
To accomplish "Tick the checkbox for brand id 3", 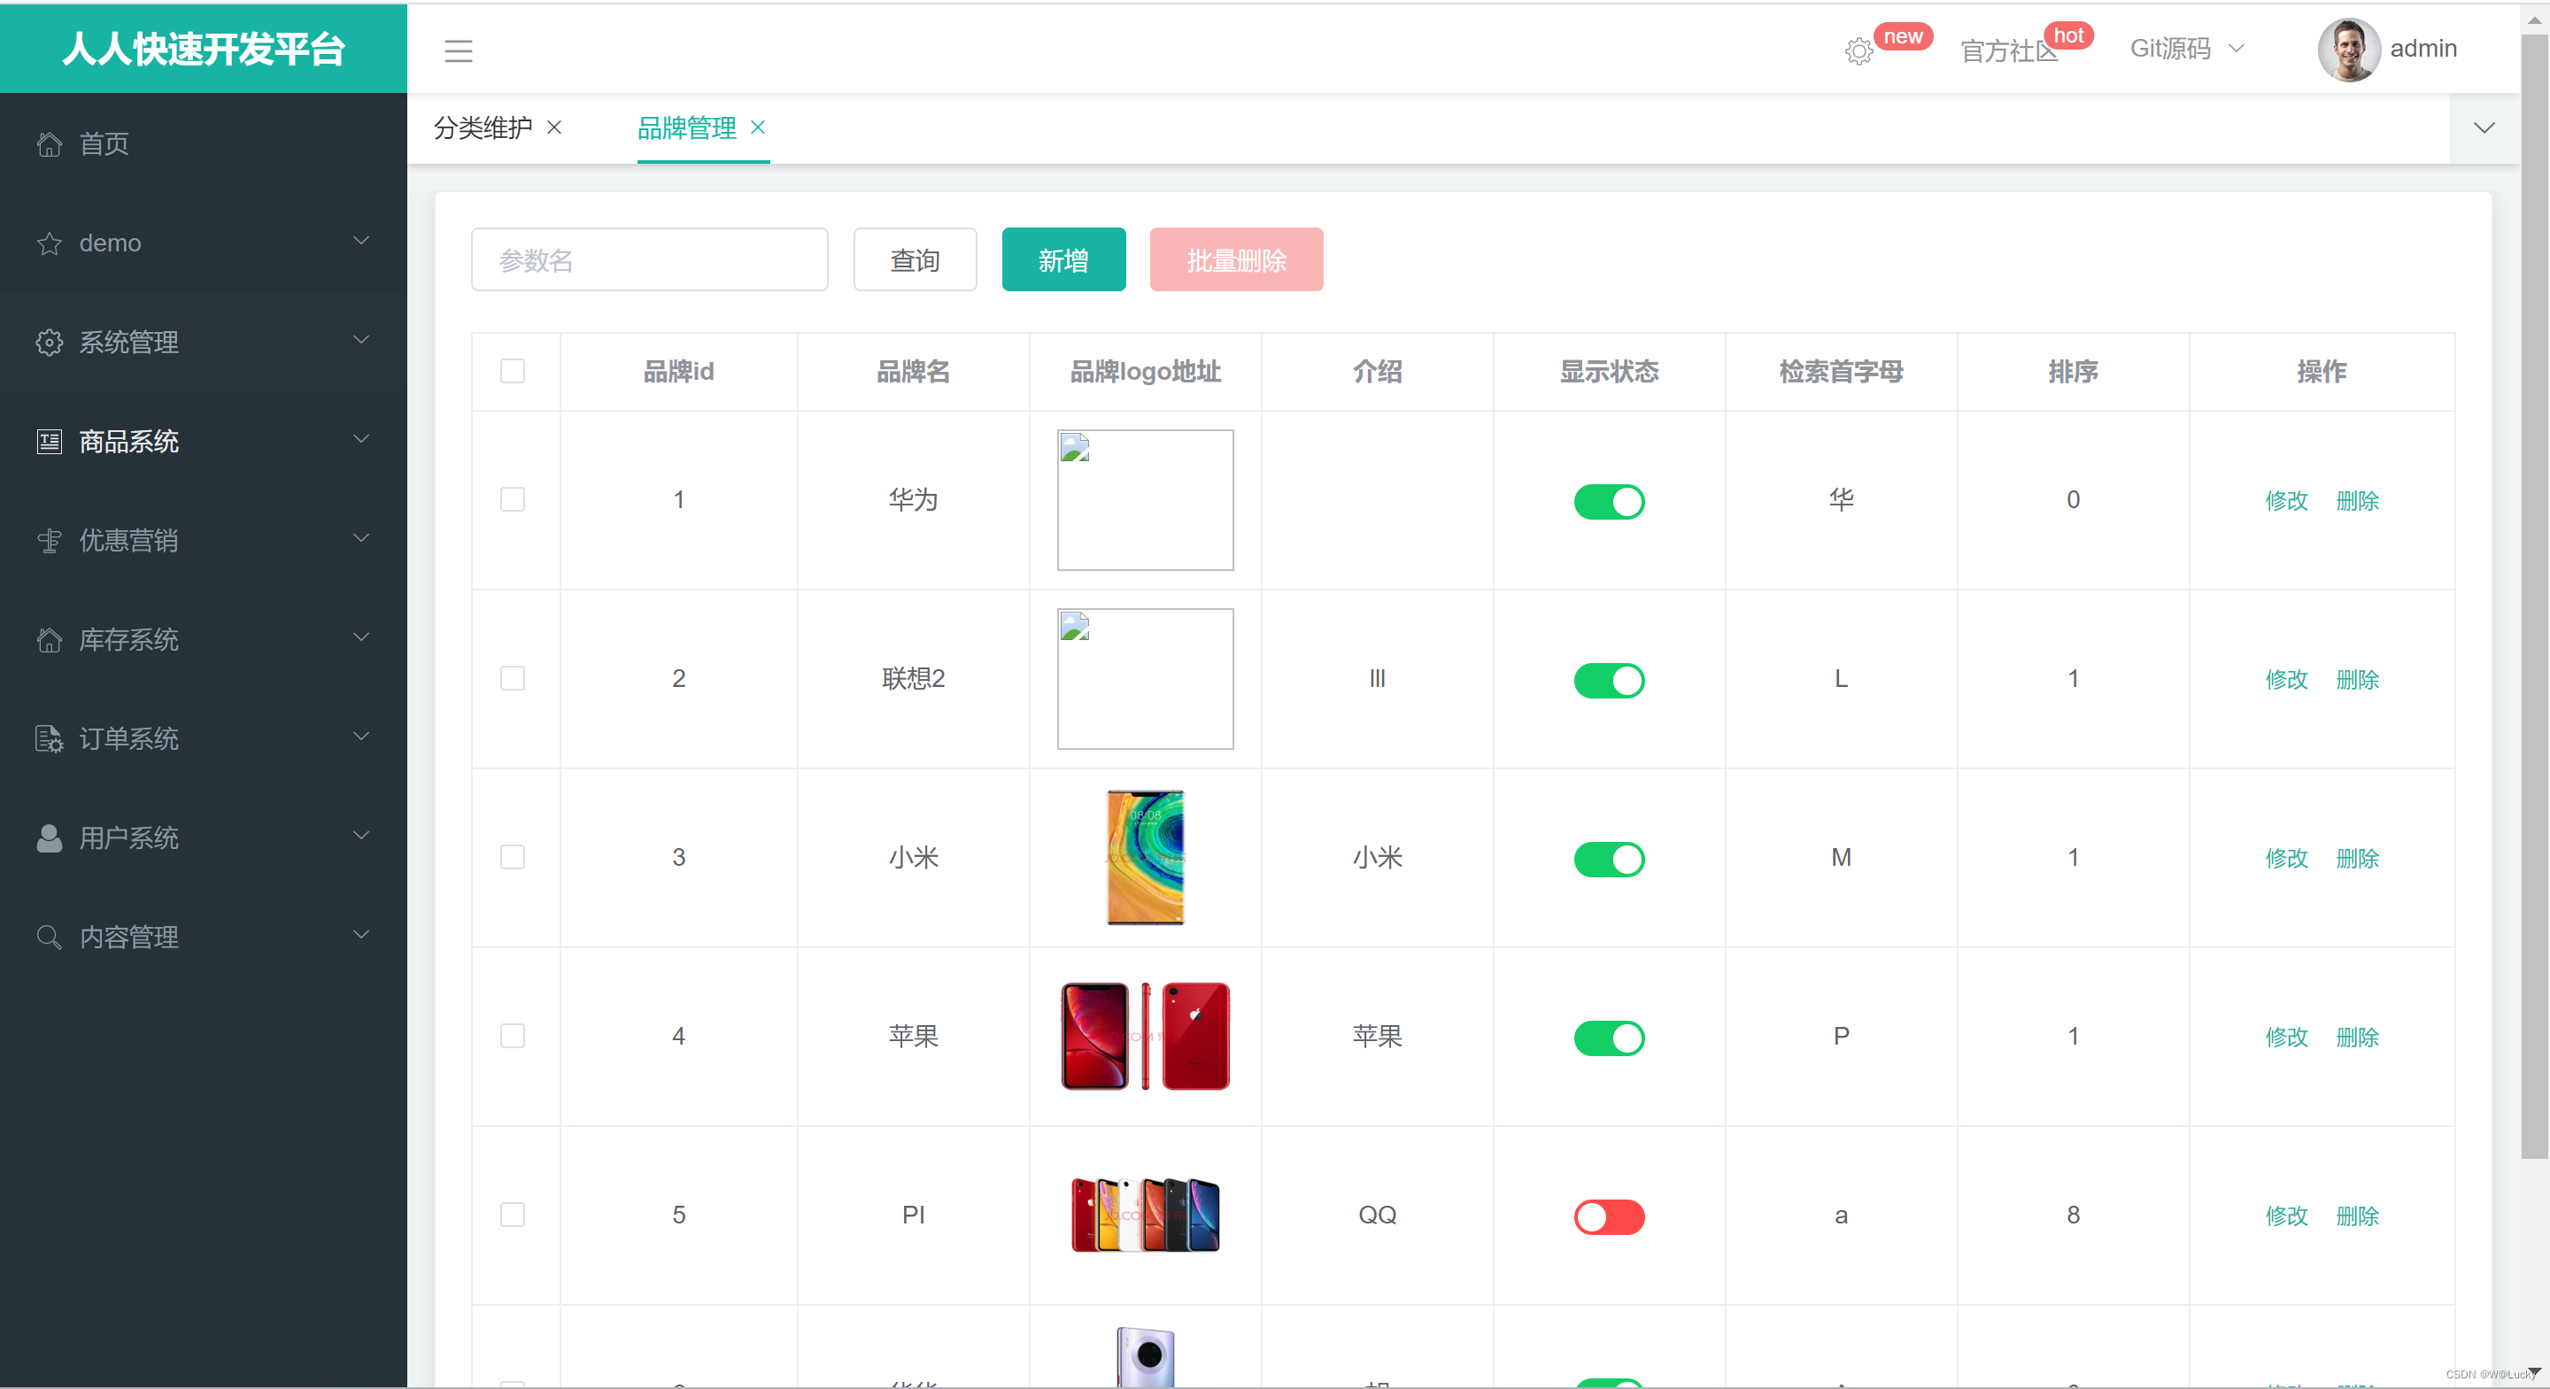I will pyautogui.click(x=512, y=857).
